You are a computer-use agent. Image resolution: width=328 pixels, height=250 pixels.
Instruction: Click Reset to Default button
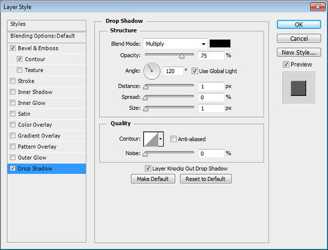click(206, 179)
